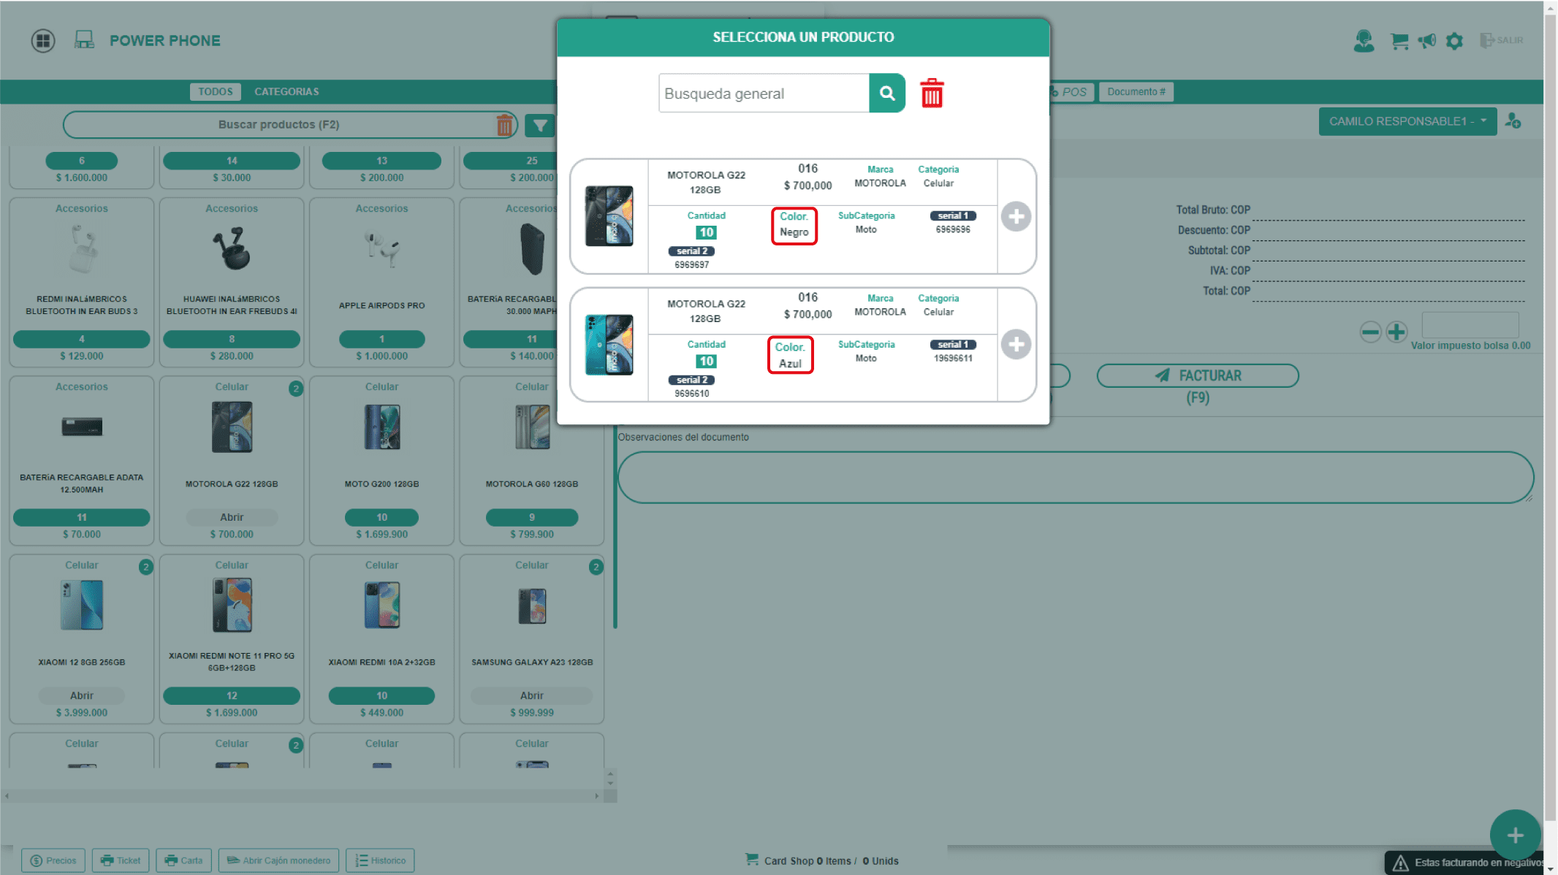Click the Precios button
1558x875 pixels.
tap(53, 860)
